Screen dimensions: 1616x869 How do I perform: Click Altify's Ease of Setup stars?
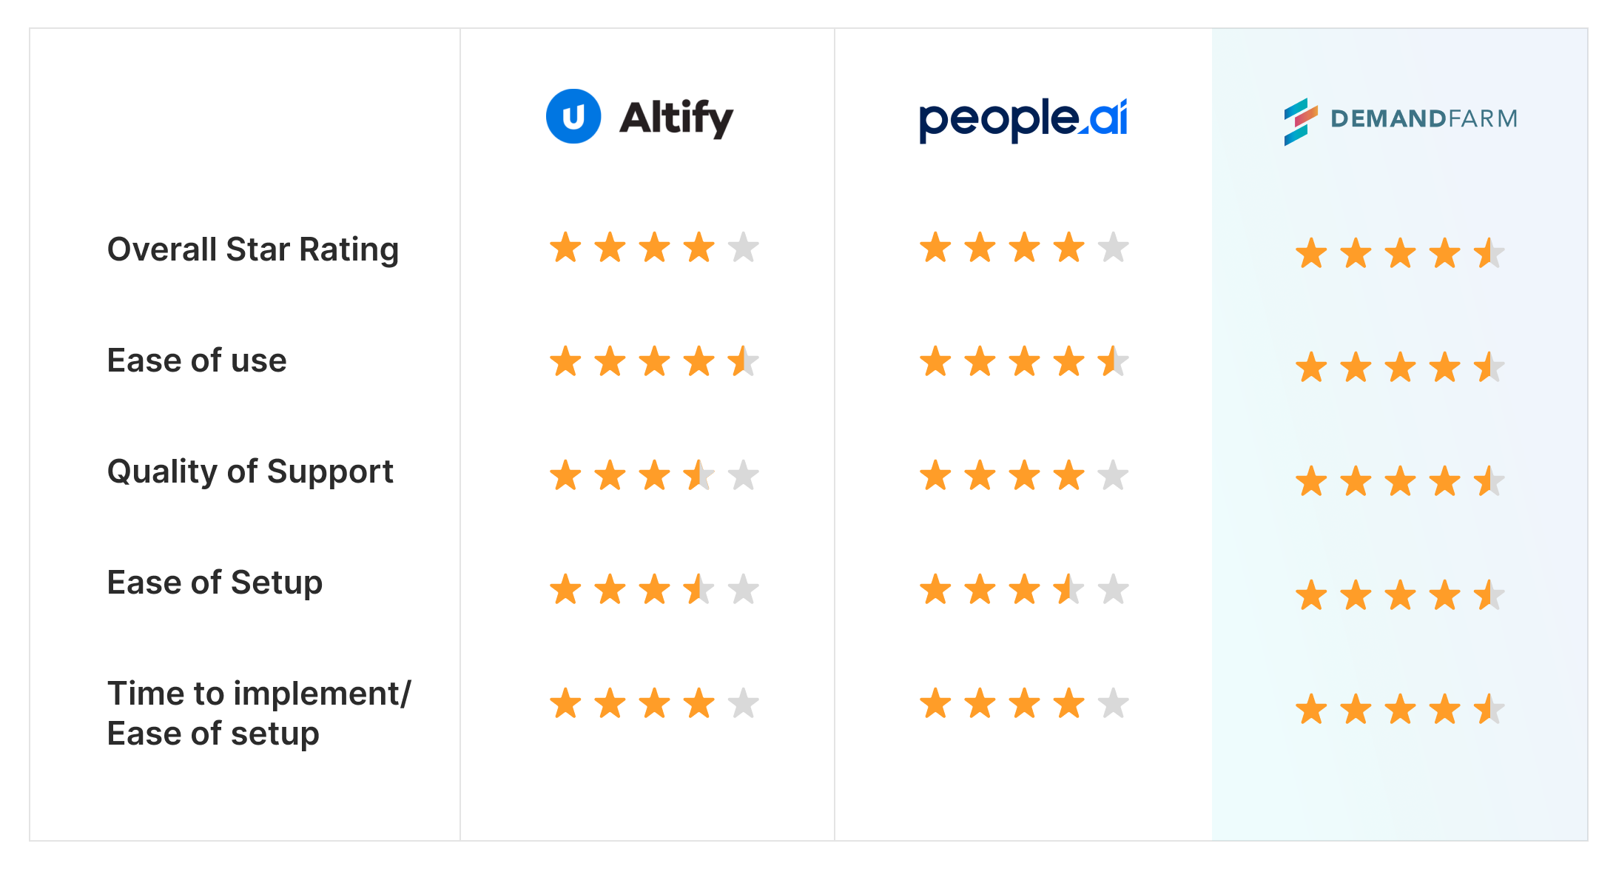[654, 589]
